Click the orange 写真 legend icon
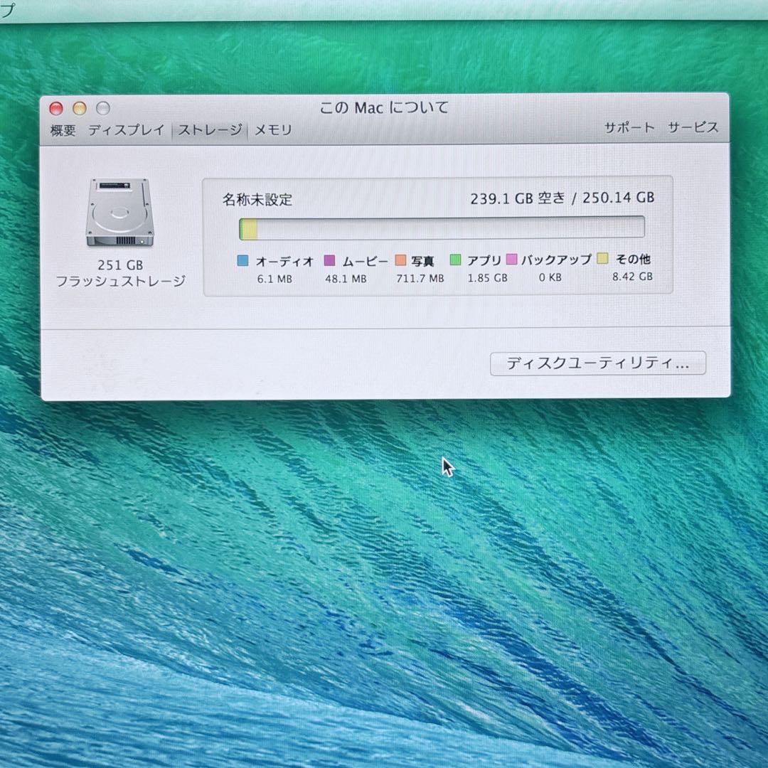The width and height of the screenshot is (768, 768). pos(402,260)
